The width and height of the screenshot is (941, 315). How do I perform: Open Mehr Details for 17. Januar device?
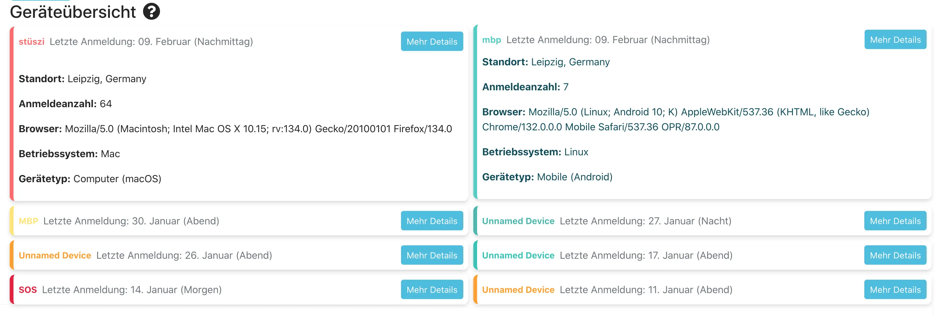(x=895, y=255)
